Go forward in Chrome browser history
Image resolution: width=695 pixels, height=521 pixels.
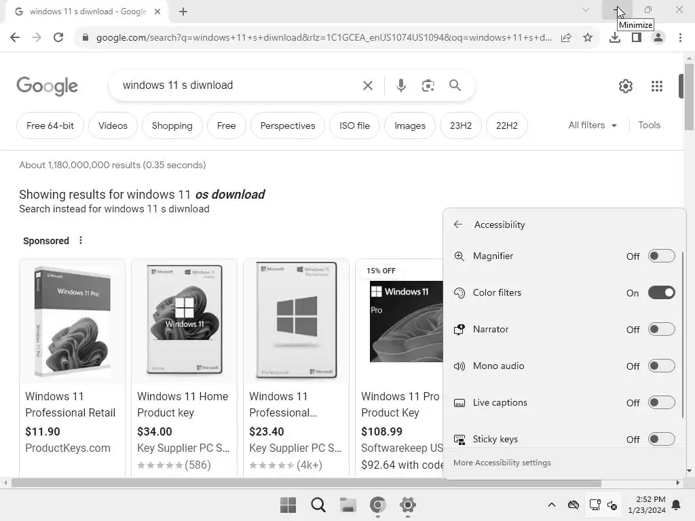click(37, 38)
